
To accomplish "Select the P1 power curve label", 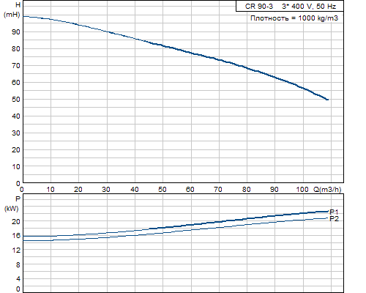I will click(x=334, y=212).
